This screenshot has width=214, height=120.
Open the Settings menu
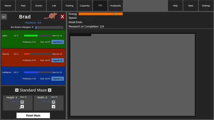[206, 6]
